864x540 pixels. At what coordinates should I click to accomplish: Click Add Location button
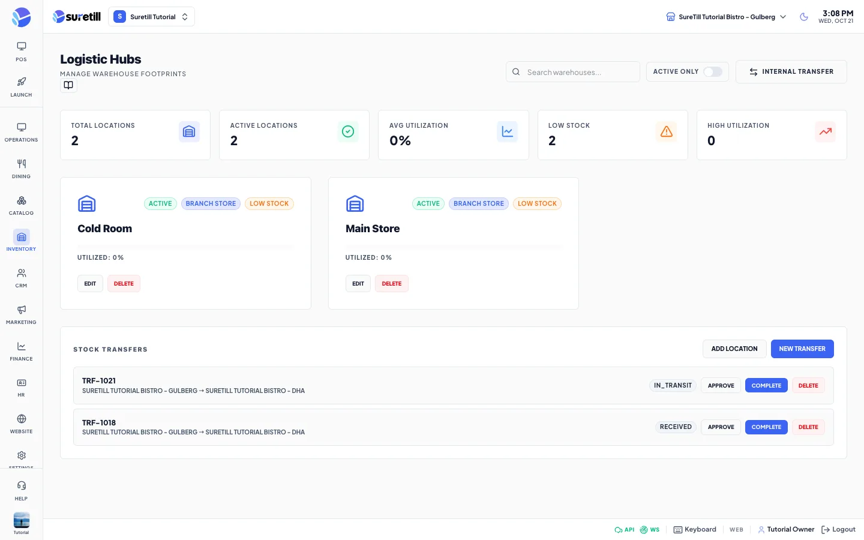point(734,349)
